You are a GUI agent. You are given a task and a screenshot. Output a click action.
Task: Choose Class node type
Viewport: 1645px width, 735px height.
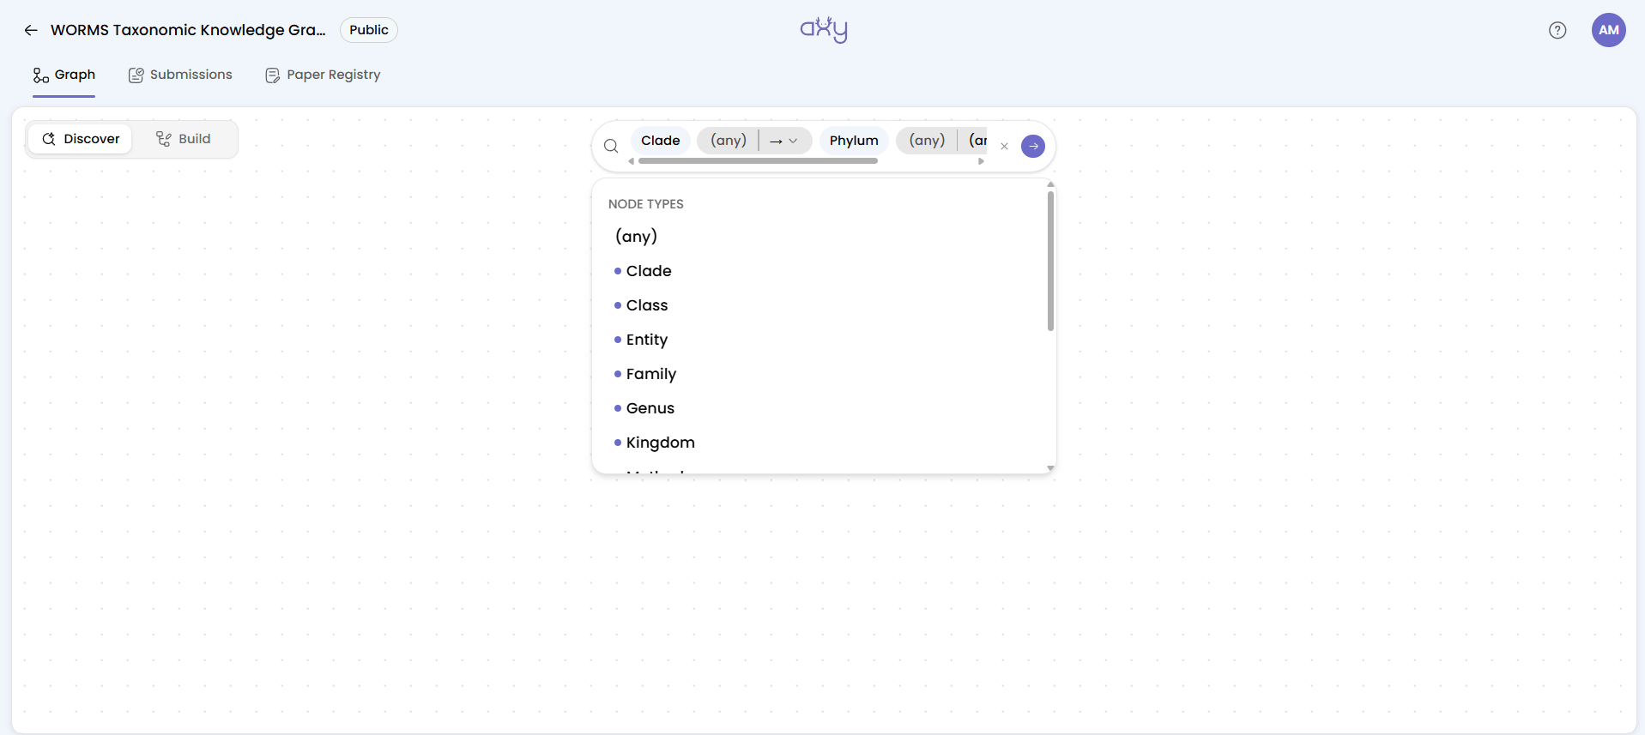pyautogui.click(x=647, y=305)
